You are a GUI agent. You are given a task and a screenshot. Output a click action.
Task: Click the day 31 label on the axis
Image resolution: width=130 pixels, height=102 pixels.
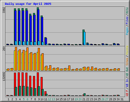coord(122,99)
